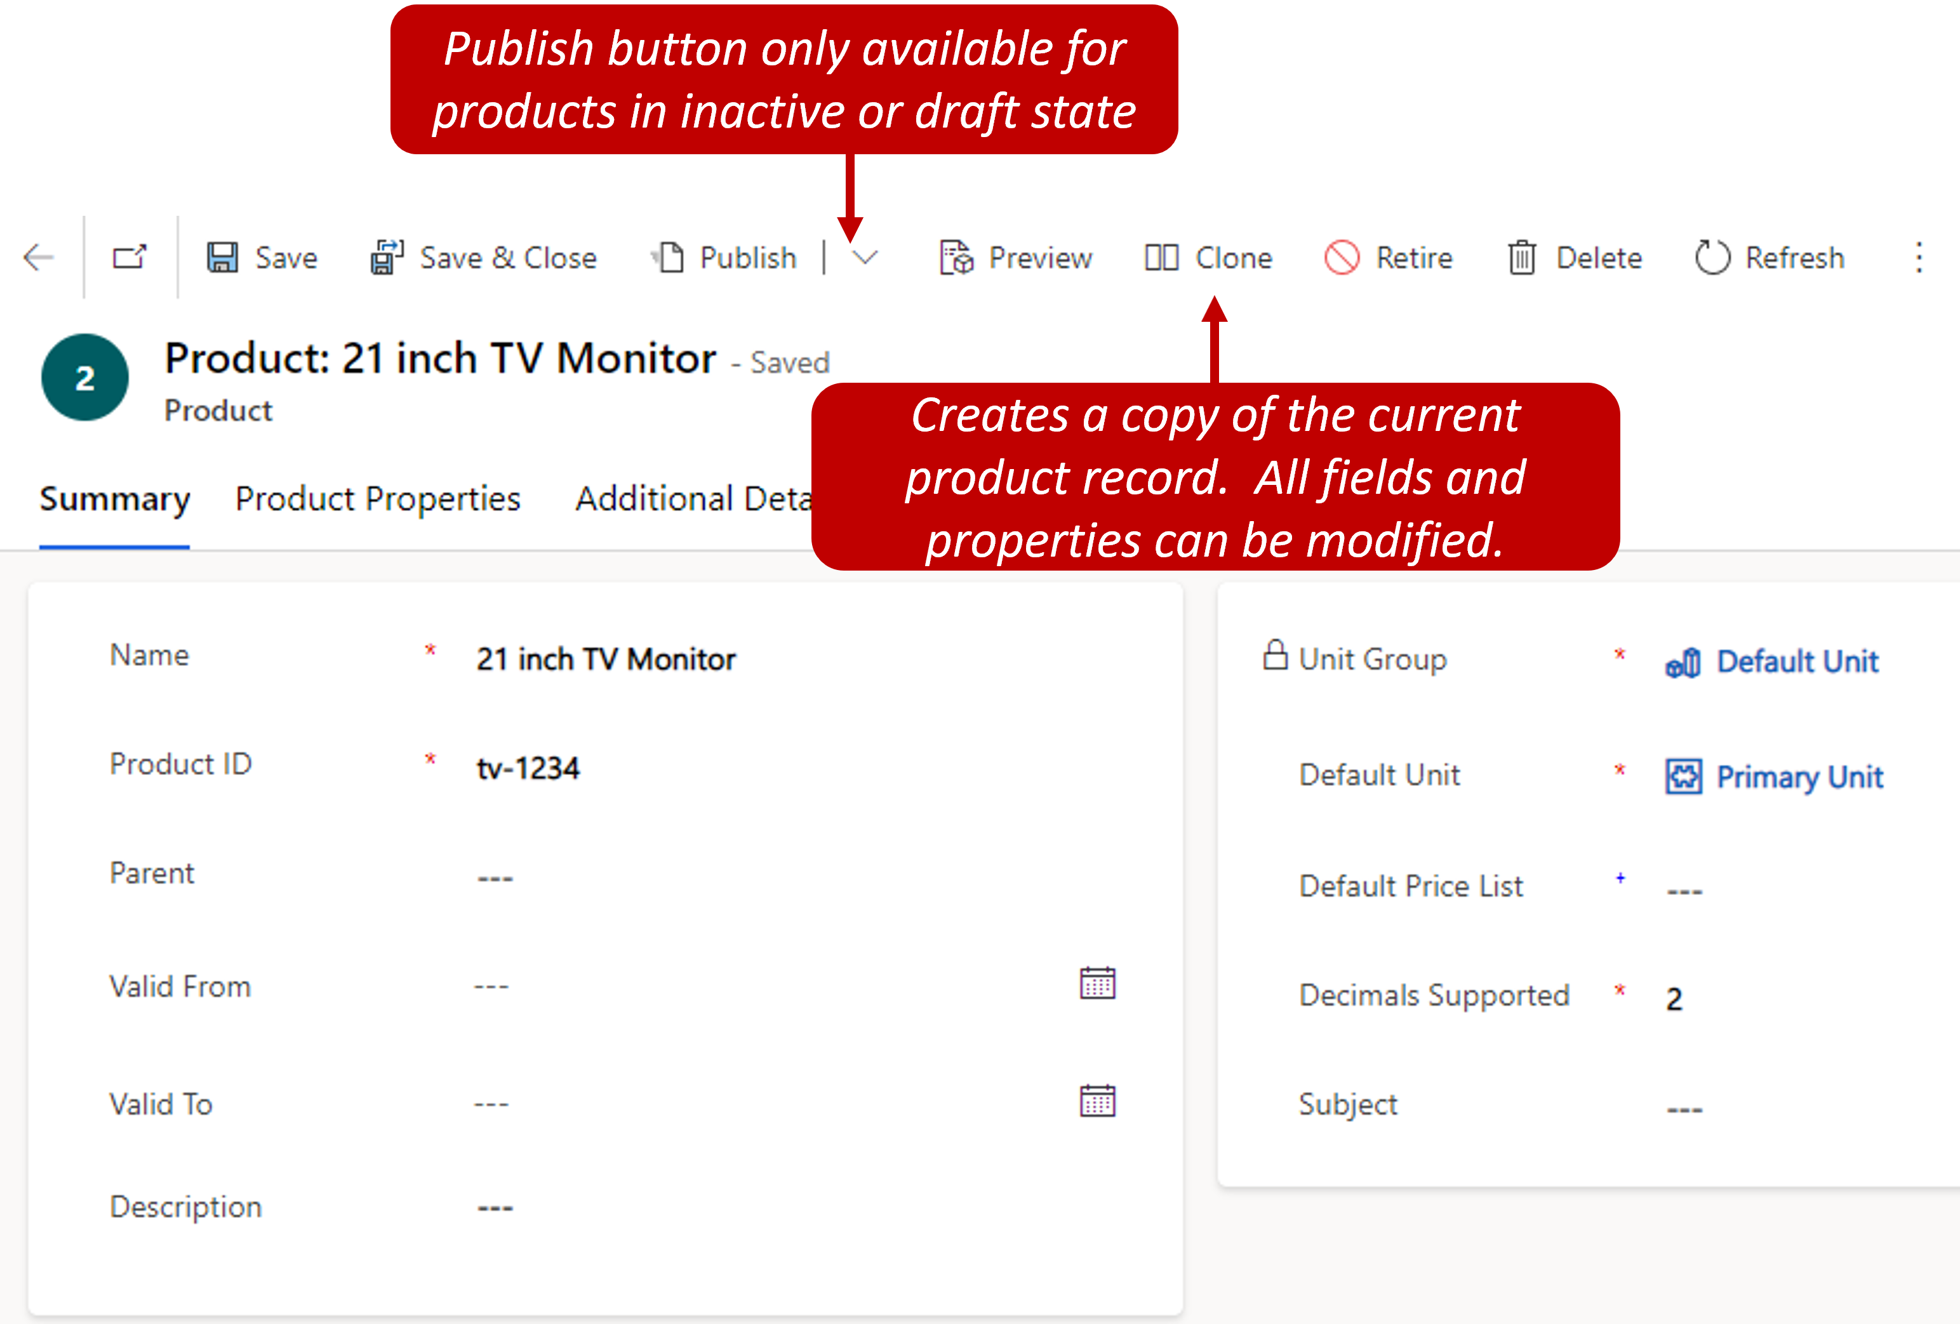Screen dimensions: 1960x1324
Task: Click the Publish page icon
Action: click(669, 257)
